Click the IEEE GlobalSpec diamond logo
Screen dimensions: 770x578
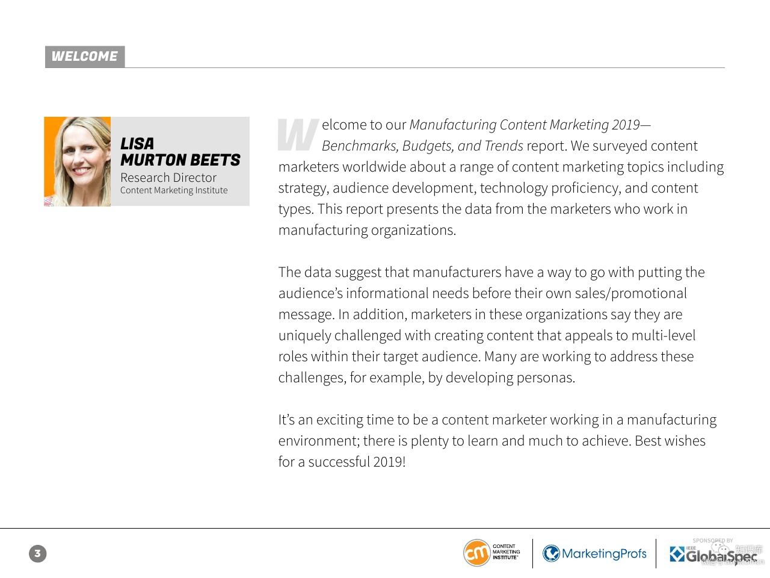point(677,554)
